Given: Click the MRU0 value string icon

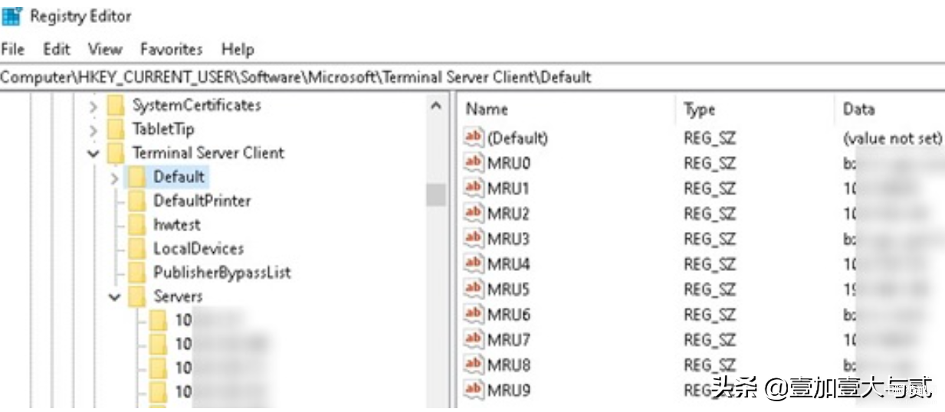Looking at the screenshot, I should point(474,163).
